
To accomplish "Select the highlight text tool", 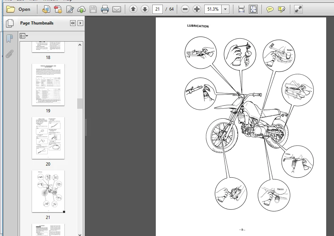I will [x=281, y=9].
